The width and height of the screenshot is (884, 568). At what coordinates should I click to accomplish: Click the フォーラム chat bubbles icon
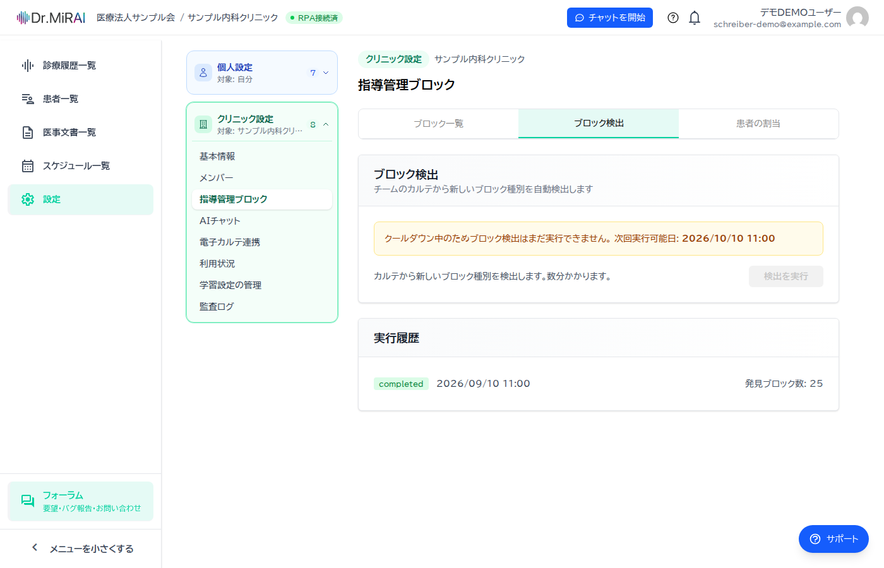(28, 501)
